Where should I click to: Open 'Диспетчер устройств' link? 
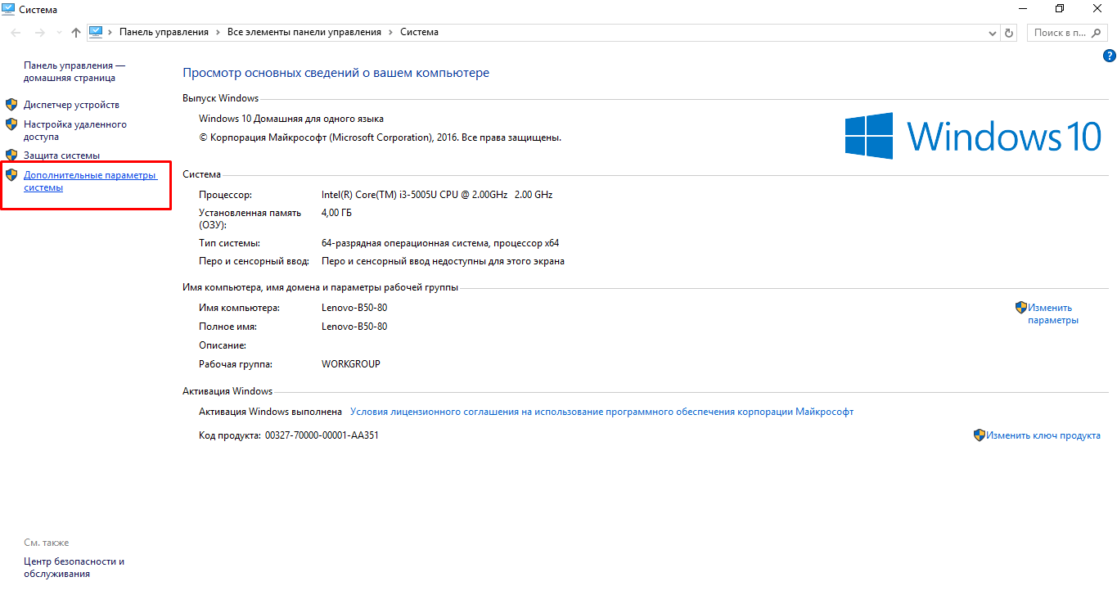(71, 105)
